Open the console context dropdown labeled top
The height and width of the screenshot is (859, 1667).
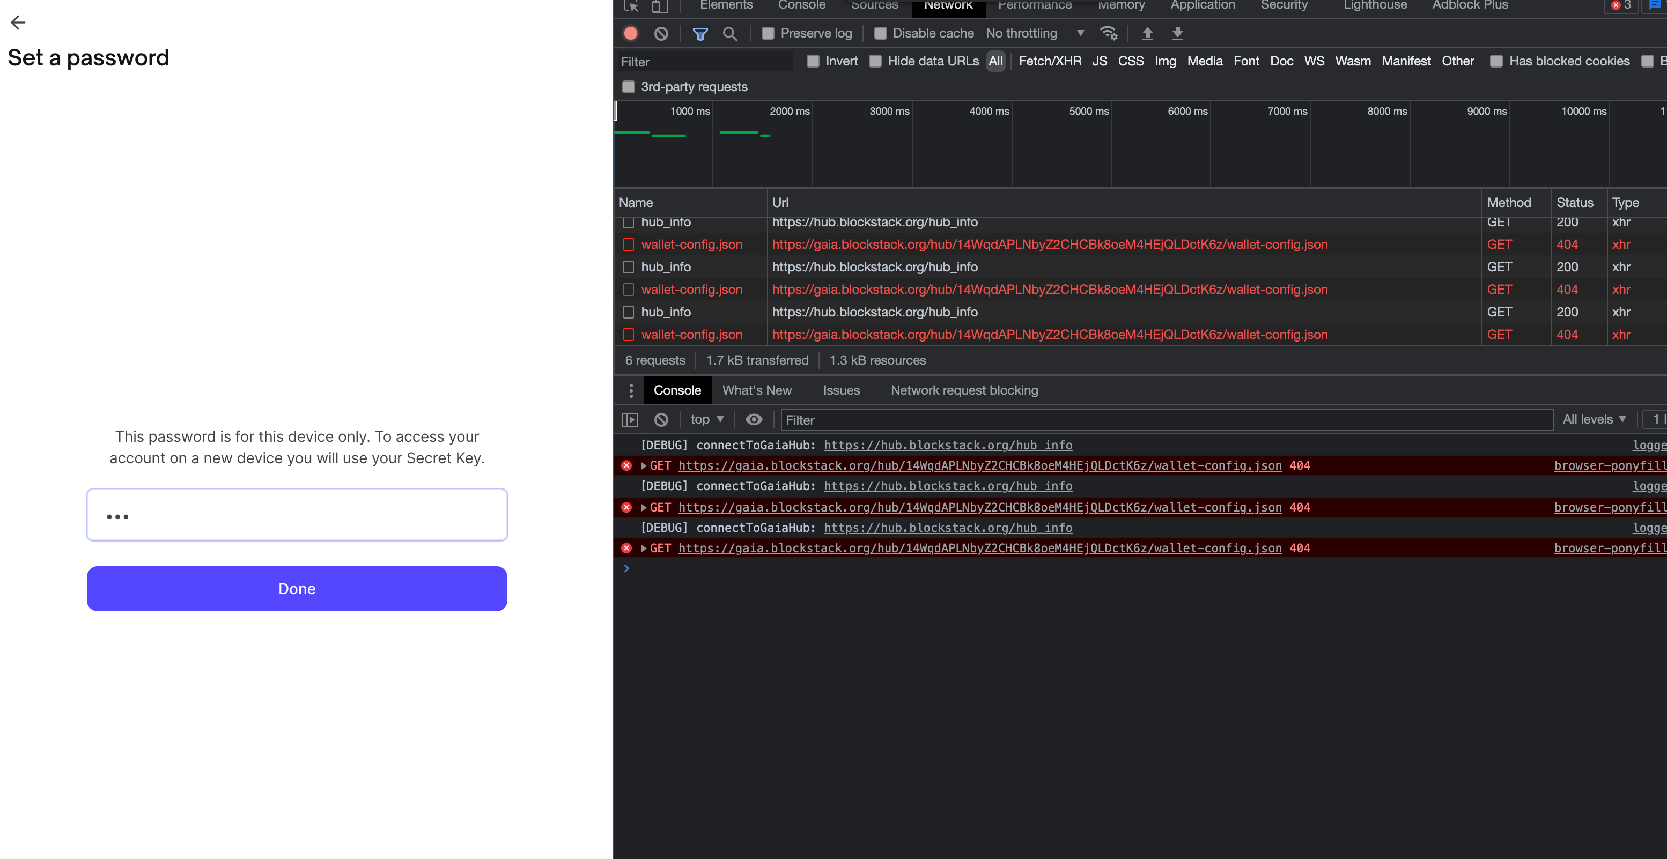click(705, 419)
